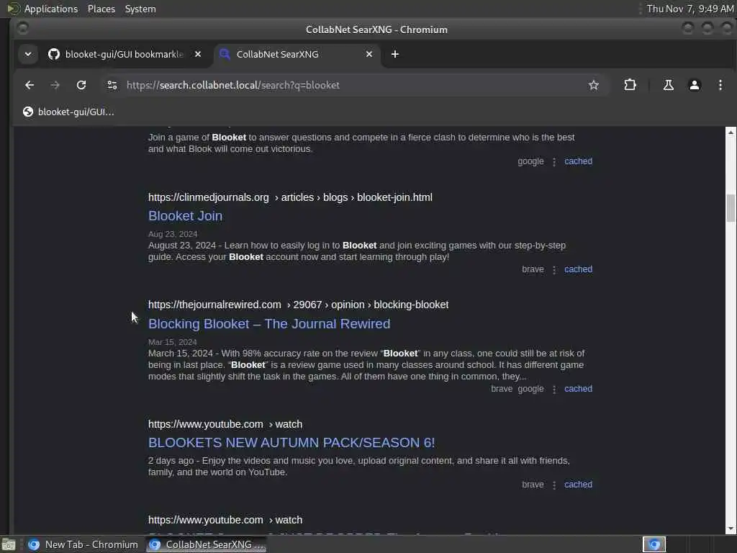Image resolution: width=737 pixels, height=553 pixels.
Task: Switch to the blooket-gui GitHub tab
Action: pos(125,55)
